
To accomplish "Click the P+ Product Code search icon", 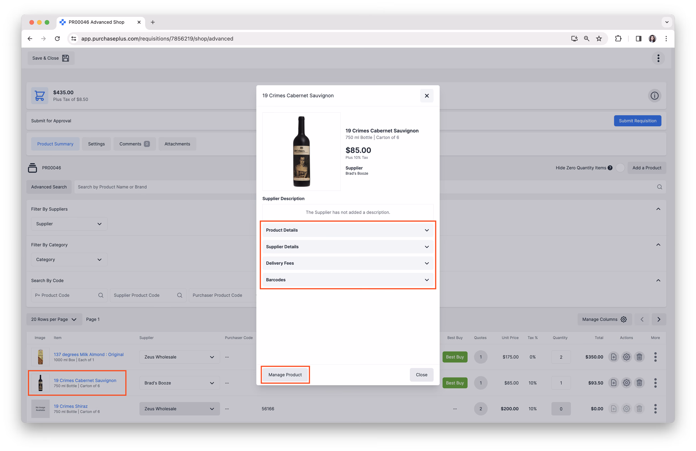I will [101, 295].
